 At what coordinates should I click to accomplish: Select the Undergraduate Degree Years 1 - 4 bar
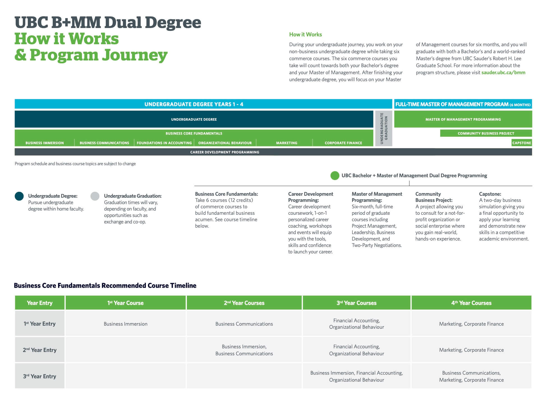(x=203, y=104)
